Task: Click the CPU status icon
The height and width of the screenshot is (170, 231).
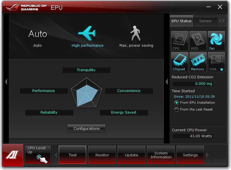Action: point(180,41)
